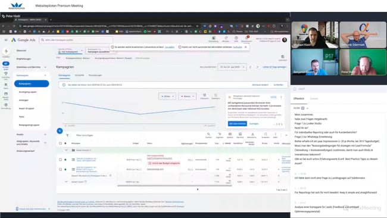The image size is (387, 218).
Task: Click the Google Ads logo
Action: (x=23, y=40)
